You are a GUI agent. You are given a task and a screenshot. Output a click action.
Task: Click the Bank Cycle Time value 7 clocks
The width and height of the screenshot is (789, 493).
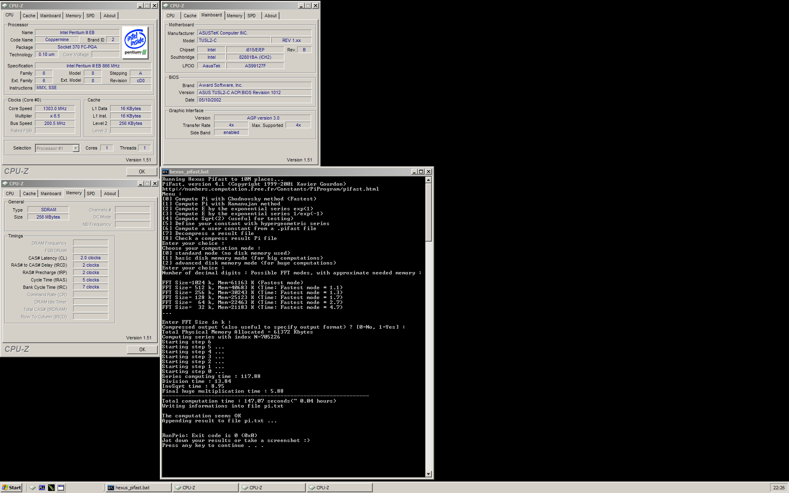pyautogui.click(x=90, y=287)
